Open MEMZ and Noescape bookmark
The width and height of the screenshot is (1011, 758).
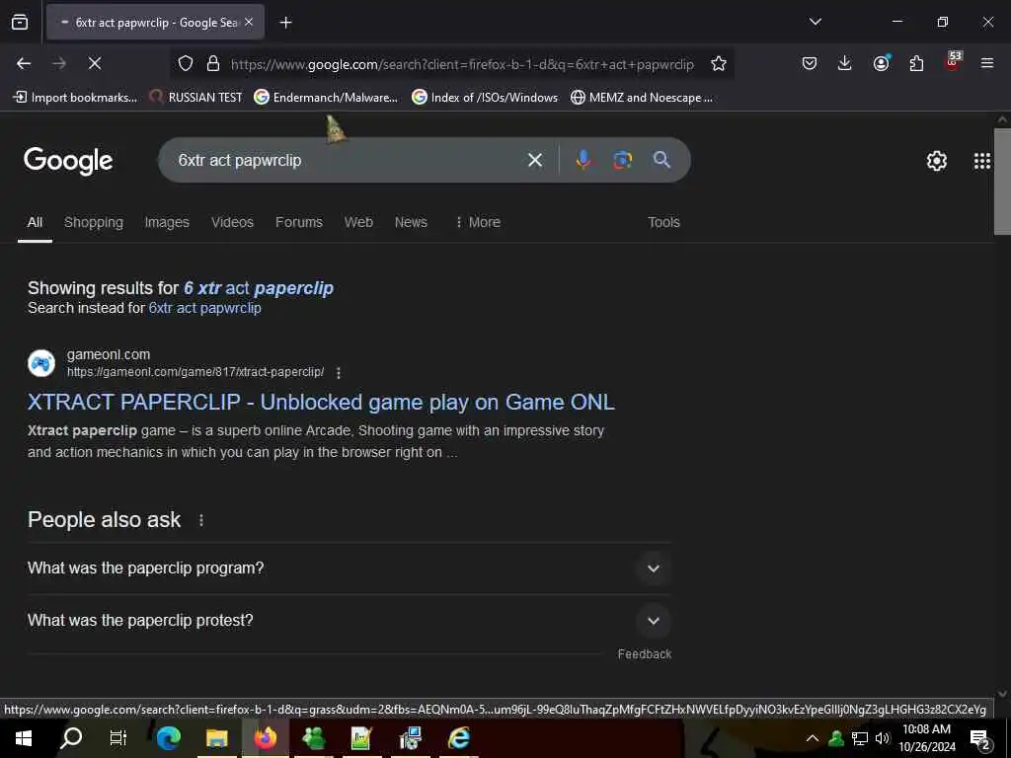(x=642, y=98)
